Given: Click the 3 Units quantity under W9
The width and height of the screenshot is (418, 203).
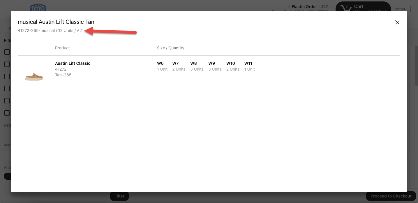Looking at the screenshot, I should click(x=215, y=69).
